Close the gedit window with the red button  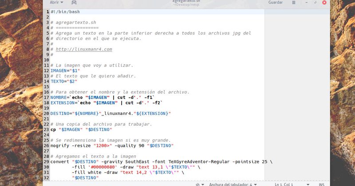[x=324, y=3]
